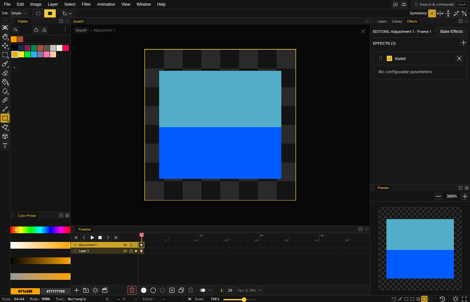
Task: Click the palette sort icon
Action: click(15, 30)
